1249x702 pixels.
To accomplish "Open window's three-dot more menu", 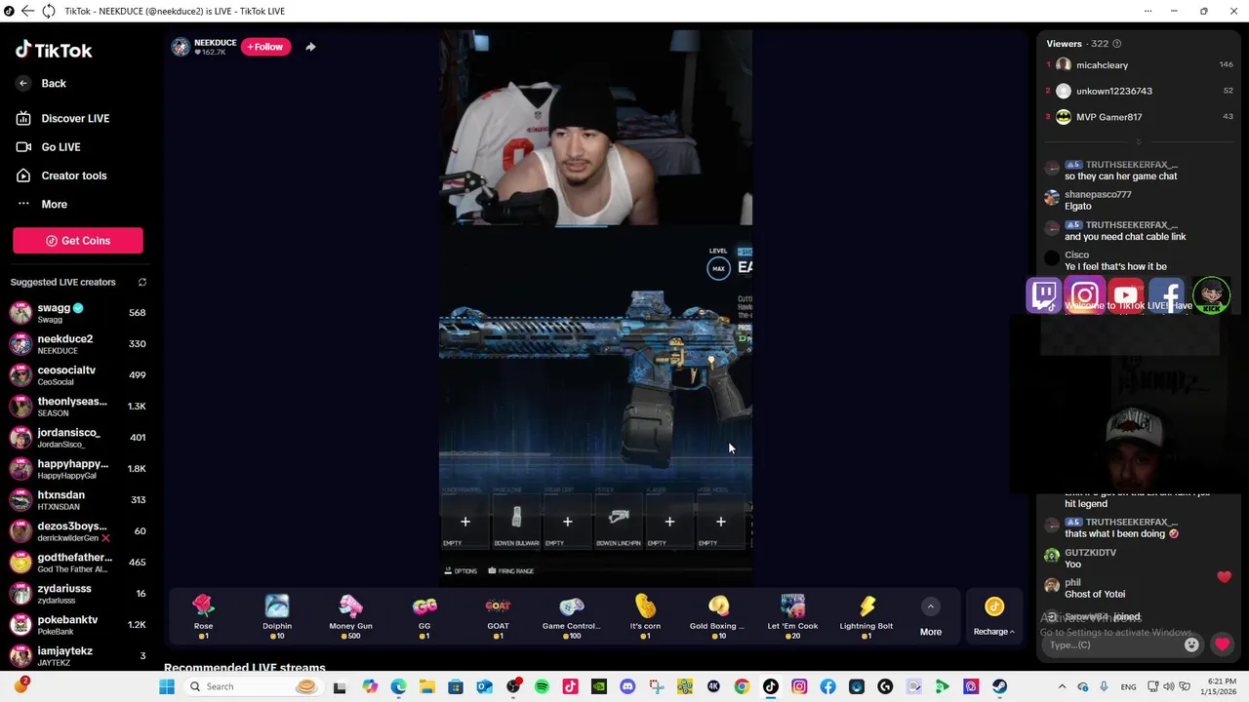I will [1148, 11].
